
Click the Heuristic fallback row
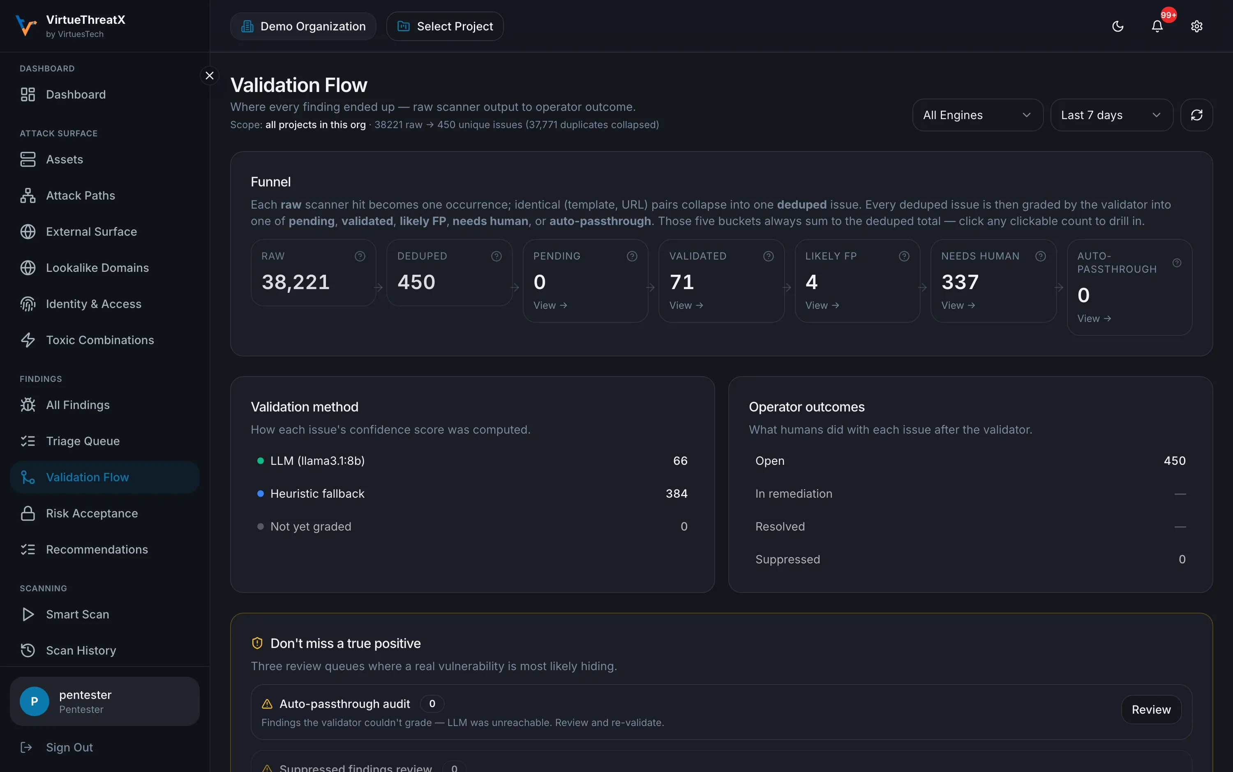click(472, 494)
